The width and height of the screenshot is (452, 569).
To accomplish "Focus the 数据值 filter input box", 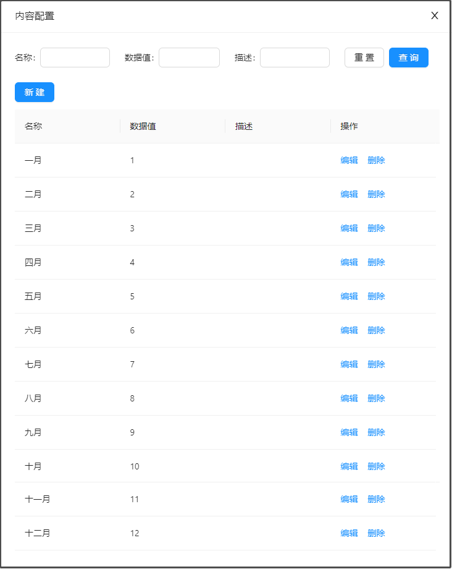I will (189, 58).
